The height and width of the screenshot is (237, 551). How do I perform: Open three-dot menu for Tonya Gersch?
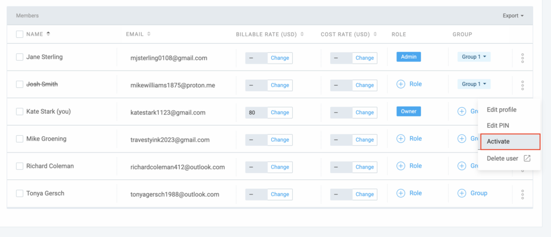click(522, 194)
